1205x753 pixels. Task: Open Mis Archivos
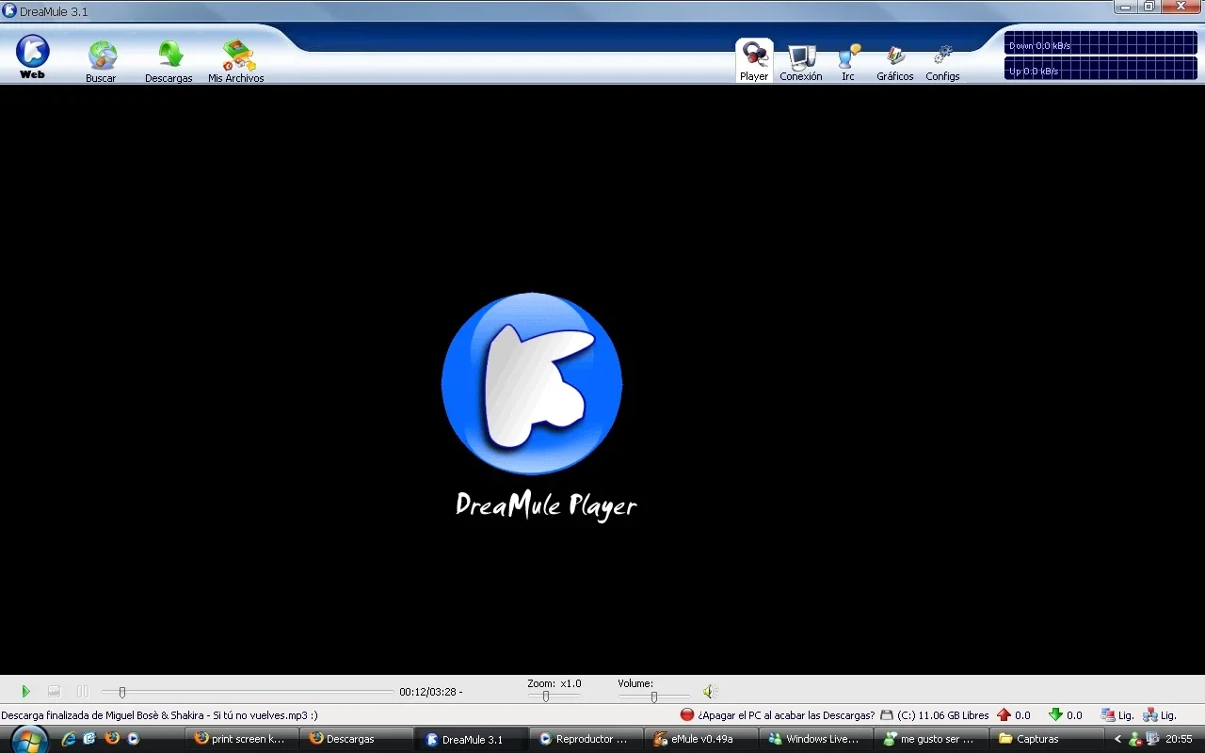click(x=236, y=62)
